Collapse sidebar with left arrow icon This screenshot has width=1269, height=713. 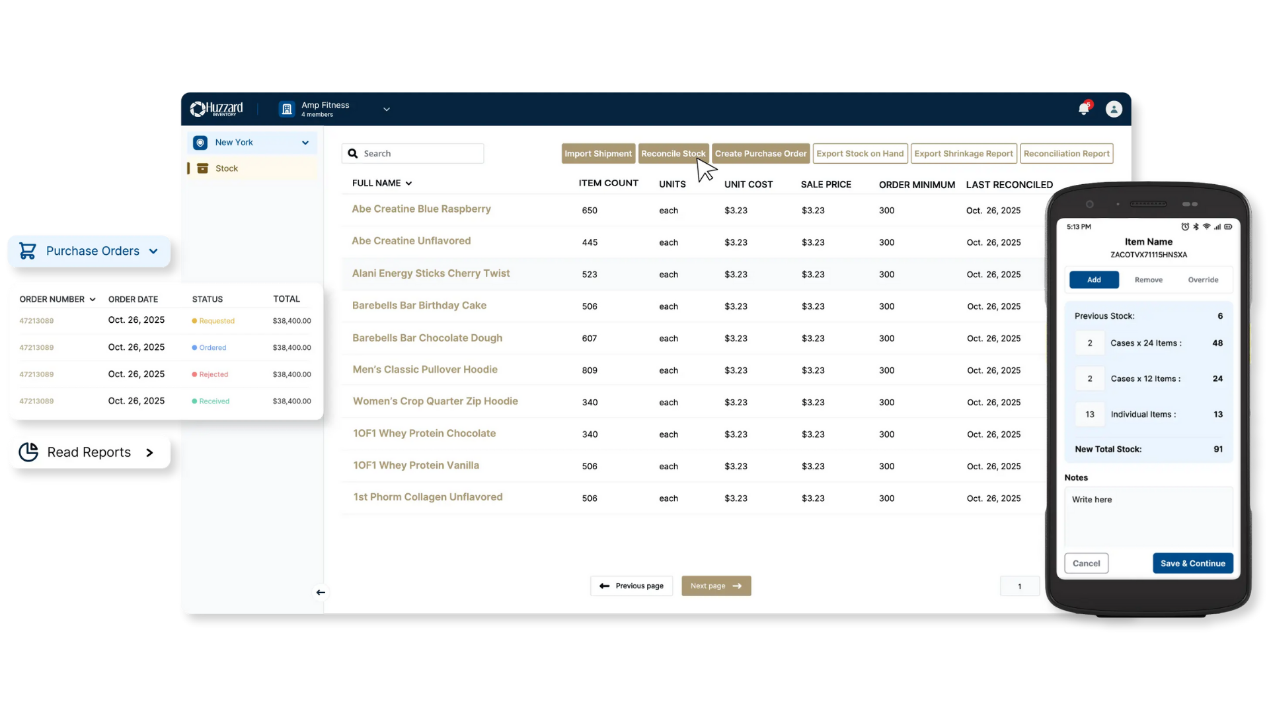point(321,592)
